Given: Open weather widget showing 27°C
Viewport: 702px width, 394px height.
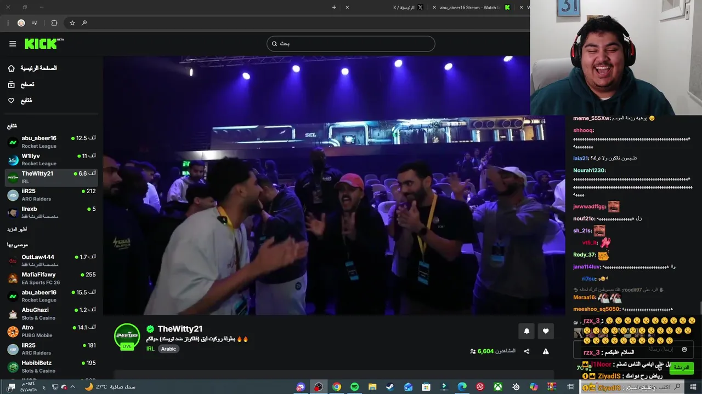Looking at the screenshot, I should pyautogui.click(x=110, y=387).
